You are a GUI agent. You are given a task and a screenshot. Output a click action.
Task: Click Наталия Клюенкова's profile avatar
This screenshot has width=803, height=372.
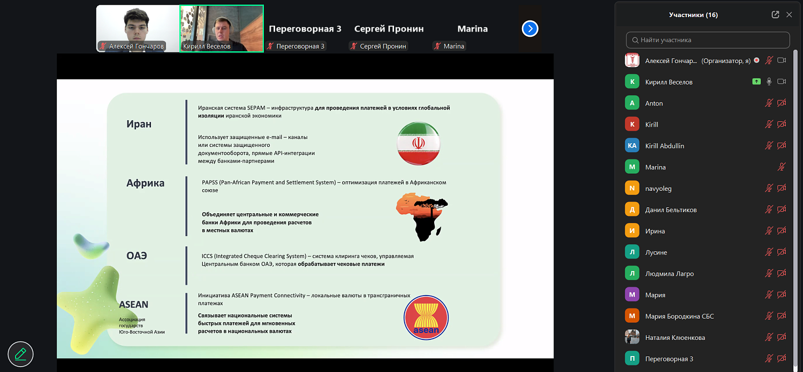[x=632, y=337]
